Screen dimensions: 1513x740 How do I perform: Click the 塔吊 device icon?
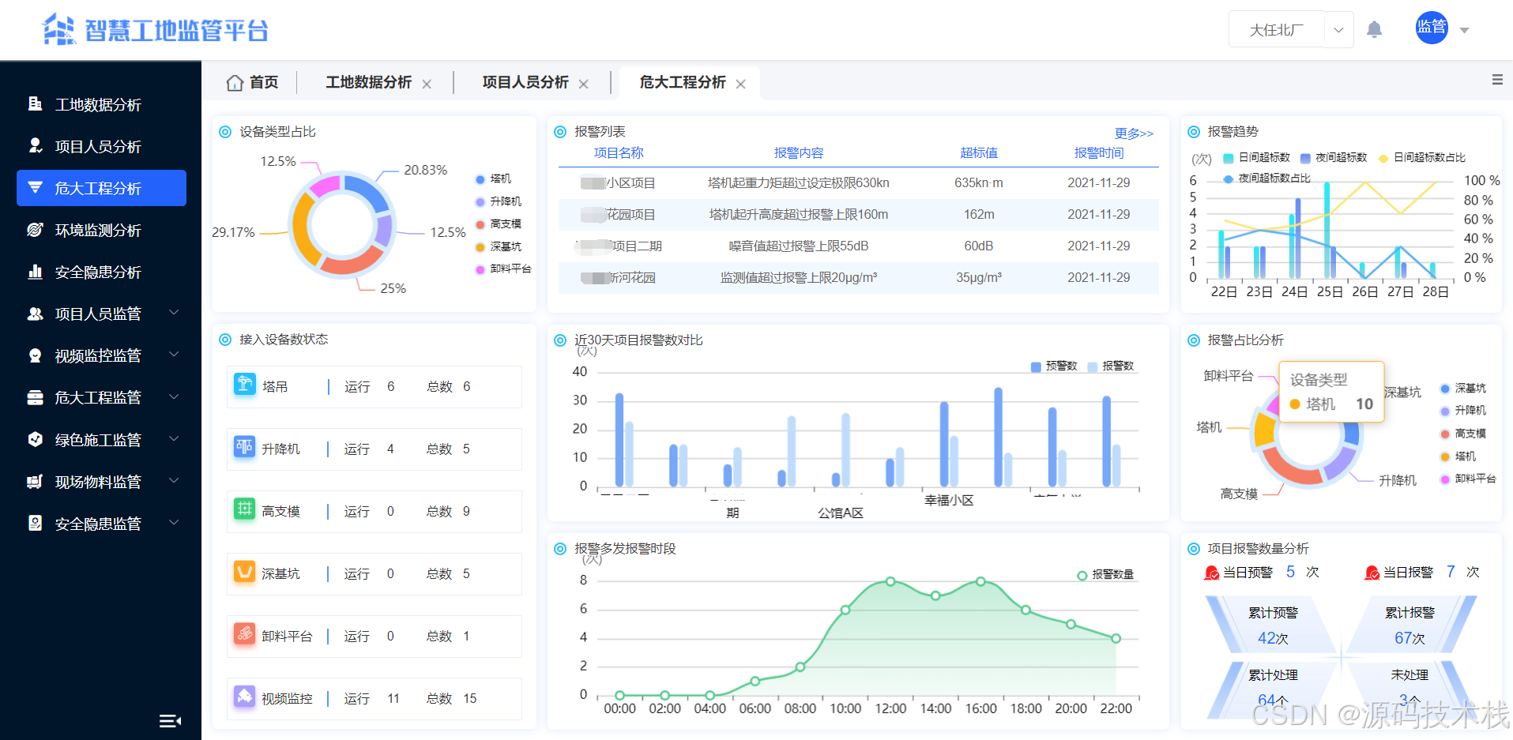point(245,385)
